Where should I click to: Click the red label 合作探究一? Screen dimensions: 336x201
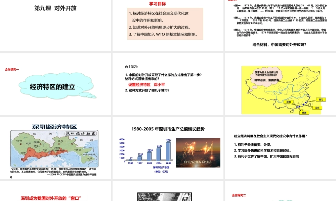[x=12, y=70]
